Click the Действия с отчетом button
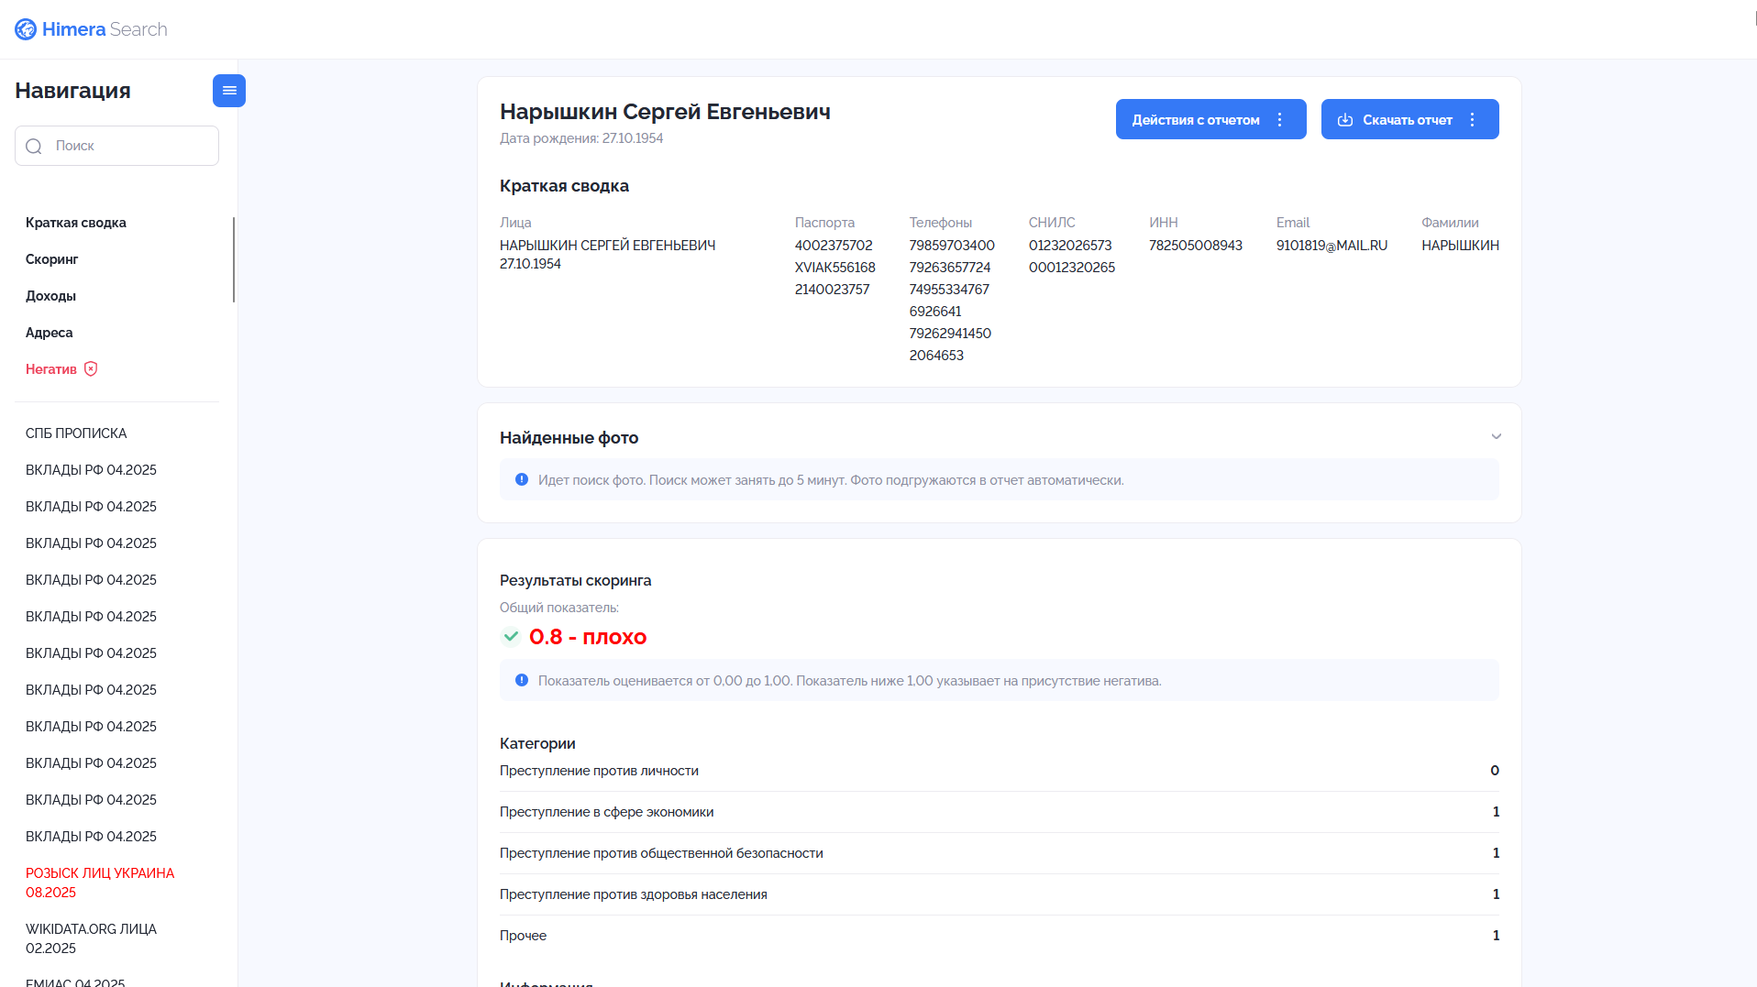Image resolution: width=1757 pixels, height=987 pixels. click(1210, 119)
